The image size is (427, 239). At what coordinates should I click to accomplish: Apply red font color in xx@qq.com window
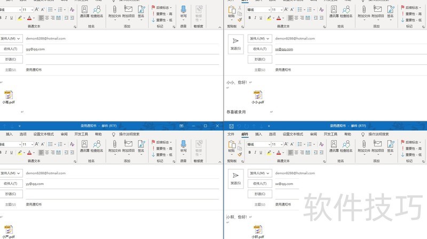coord(279,153)
